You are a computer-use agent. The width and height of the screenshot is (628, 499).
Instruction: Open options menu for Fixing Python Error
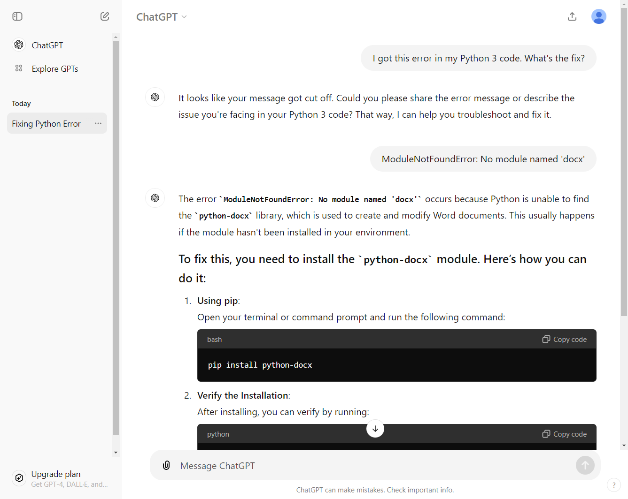[x=98, y=123]
